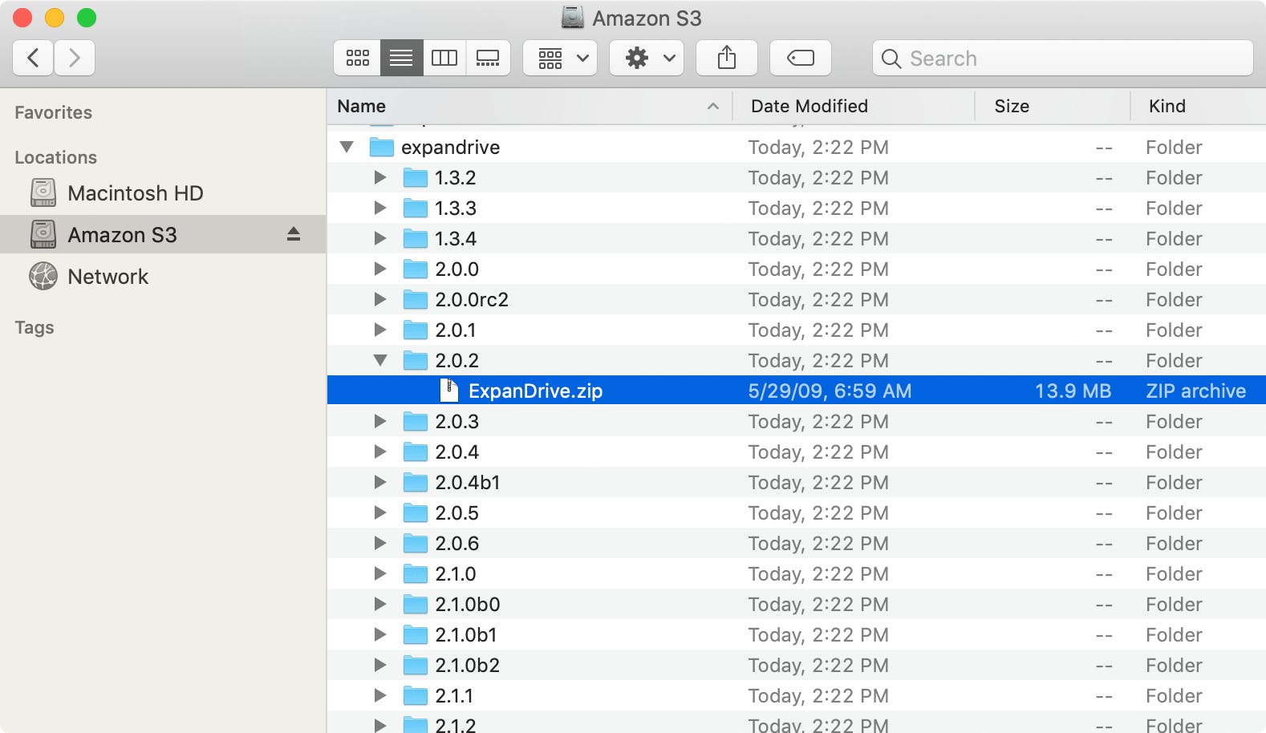
Task: Expand the 2.0.4 folder
Action: (380, 452)
